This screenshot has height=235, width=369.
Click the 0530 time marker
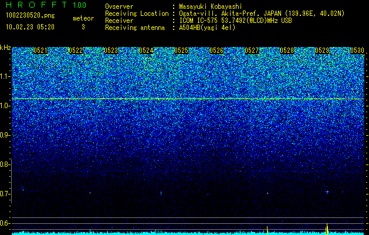point(357,51)
